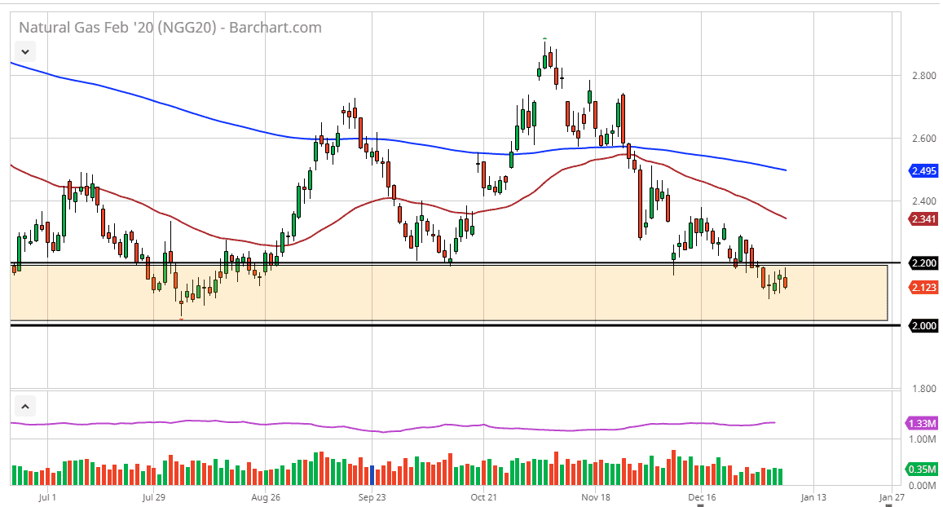Click the 1.00M volume axis label
943x507 pixels.
point(923,439)
